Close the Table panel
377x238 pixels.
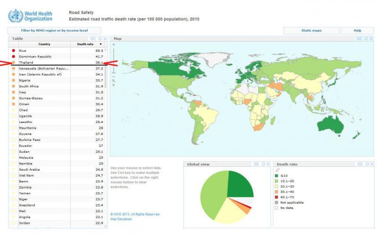(105, 39)
